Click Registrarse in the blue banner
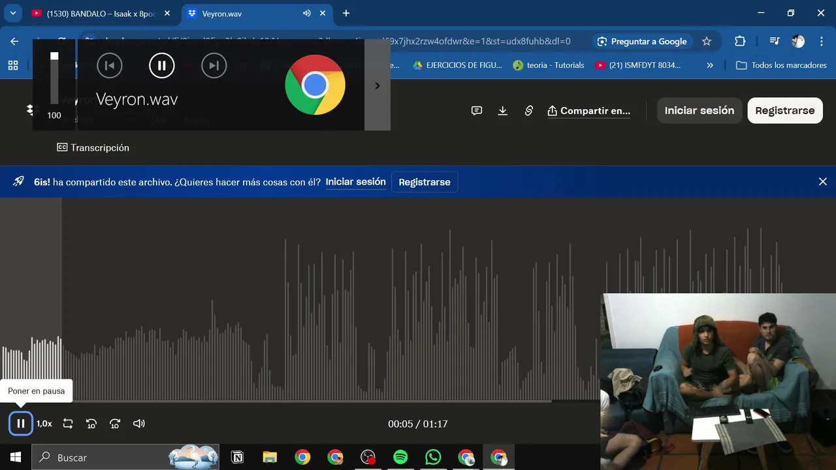 [x=425, y=182]
